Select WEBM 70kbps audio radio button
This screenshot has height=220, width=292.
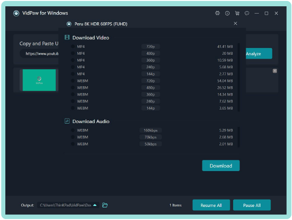tap(73, 137)
